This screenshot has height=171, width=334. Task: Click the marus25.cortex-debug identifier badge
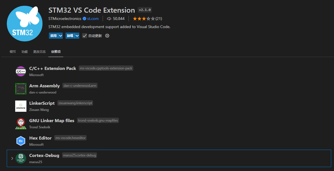pos(80,156)
